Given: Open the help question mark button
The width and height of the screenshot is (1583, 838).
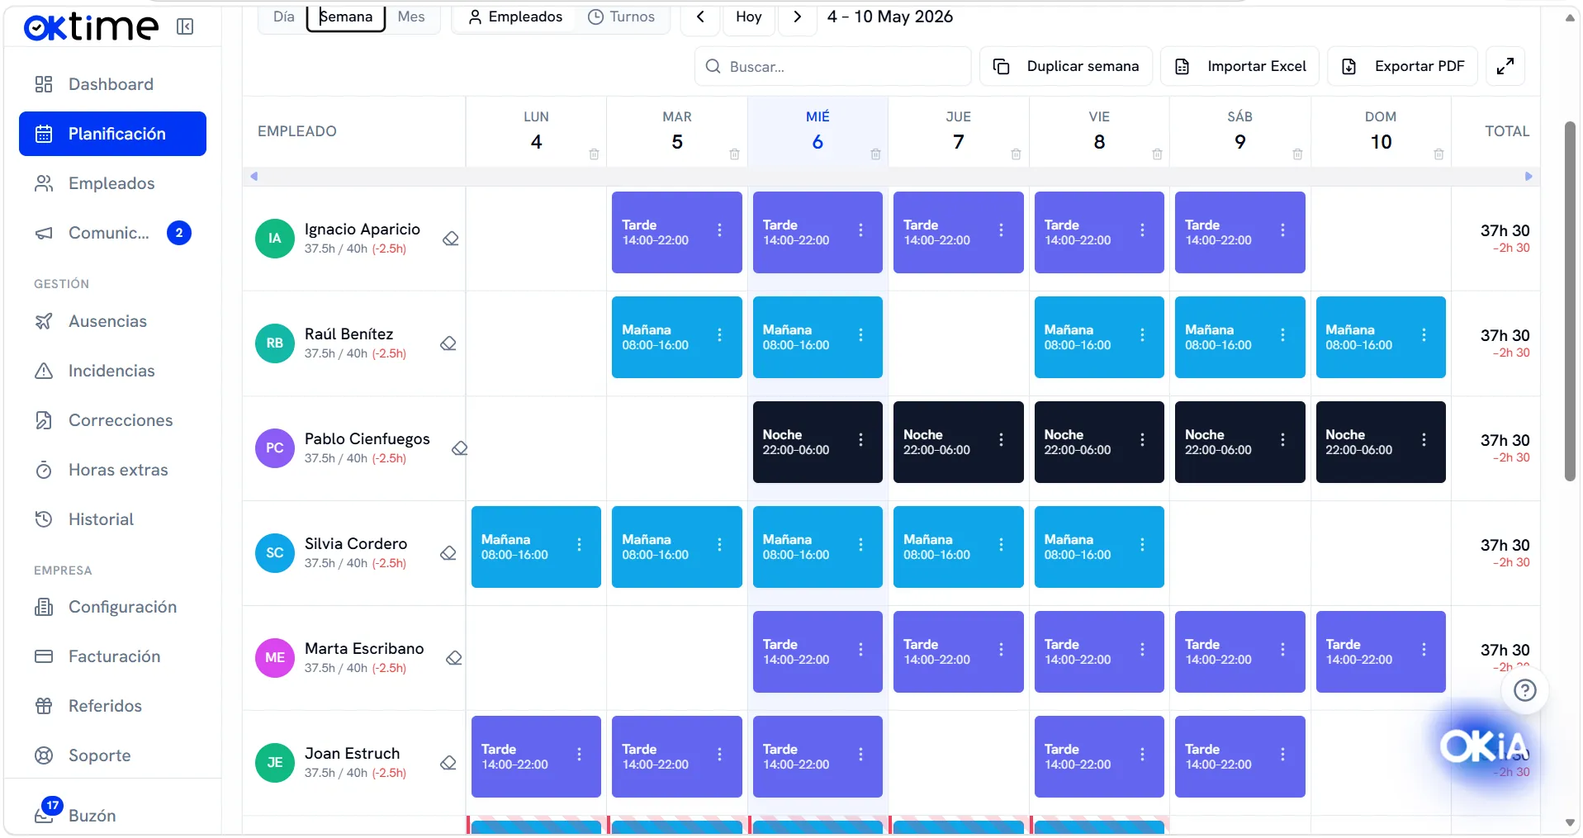Looking at the screenshot, I should pos(1524,690).
